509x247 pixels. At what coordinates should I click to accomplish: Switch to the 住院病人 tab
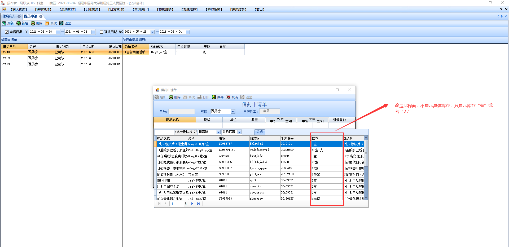coord(9,16)
